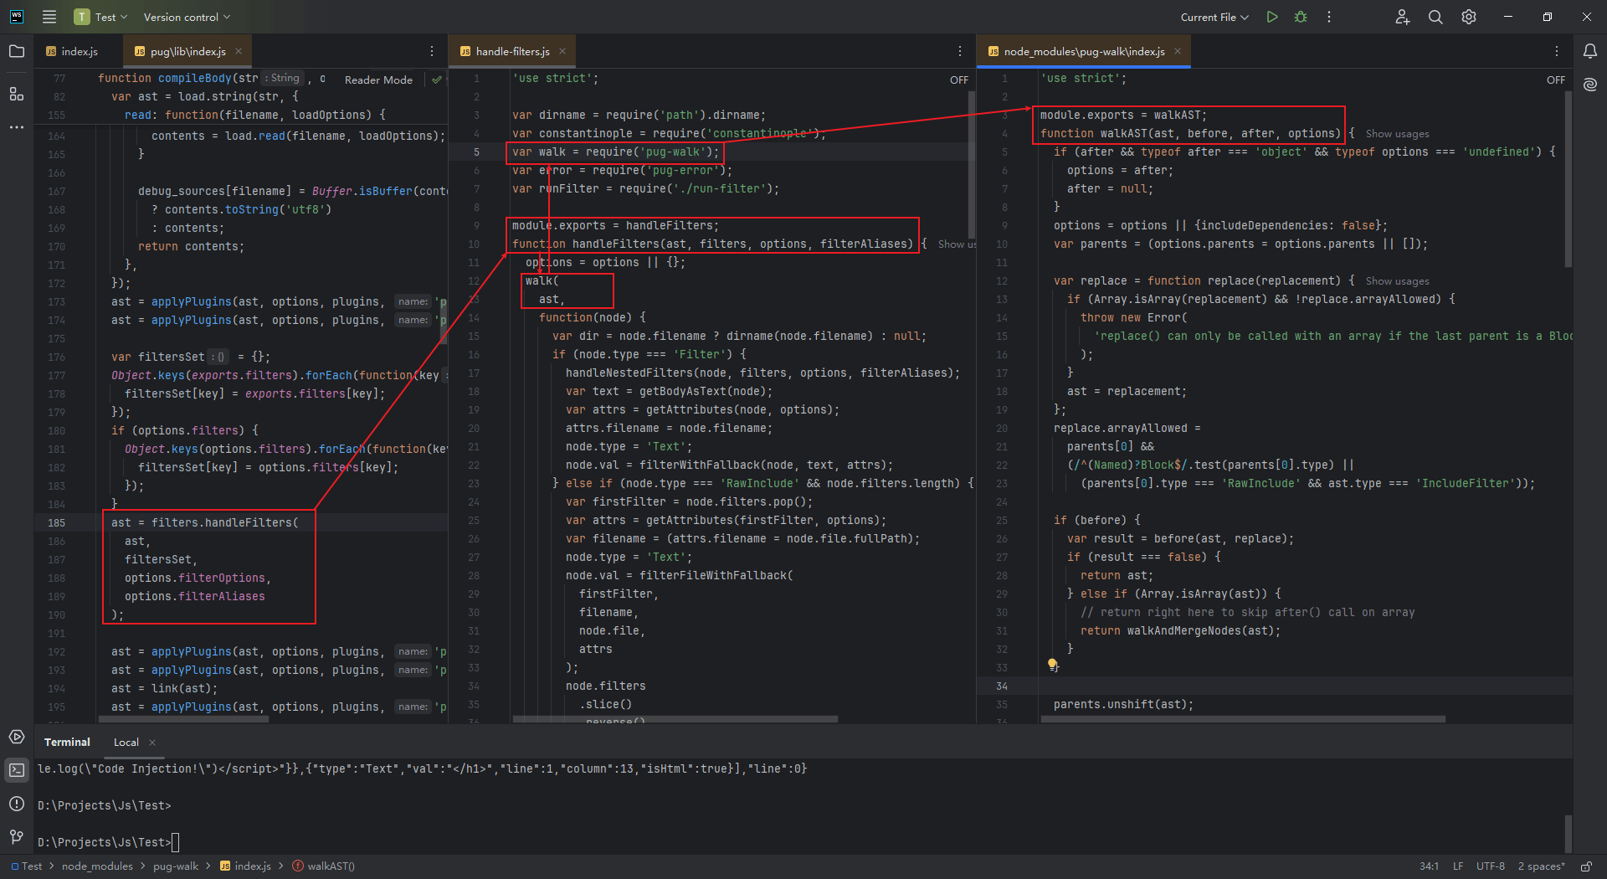The height and width of the screenshot is (879, 1607).
Task: Toggle Reader Mode in pug index.js
Action: coord(378,80)
